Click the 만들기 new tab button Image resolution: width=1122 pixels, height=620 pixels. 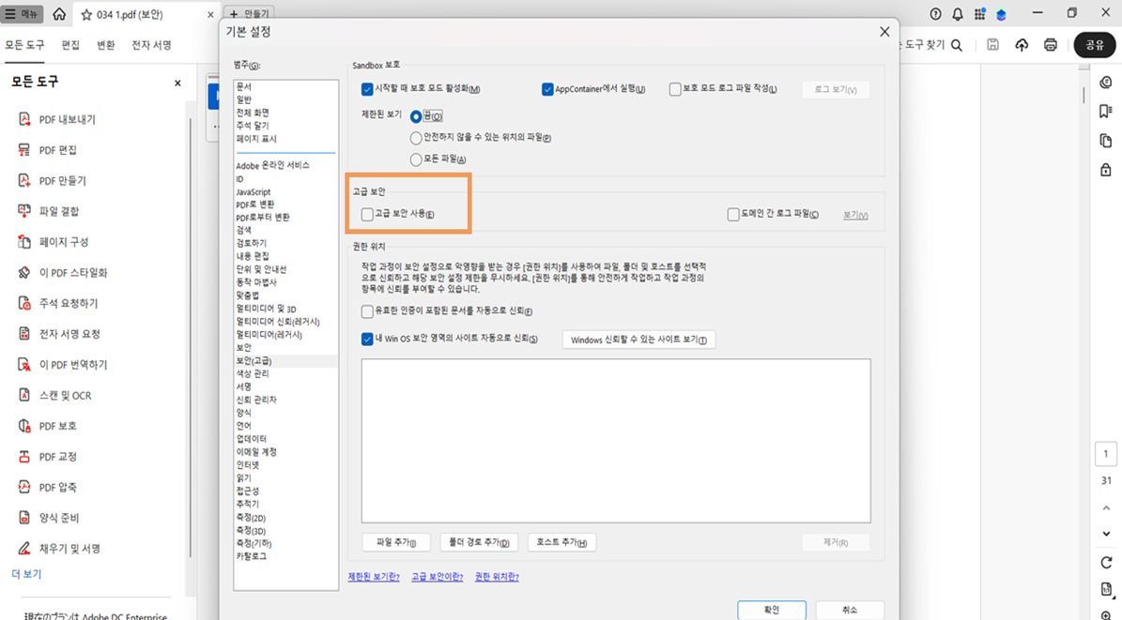click(250, 13)
